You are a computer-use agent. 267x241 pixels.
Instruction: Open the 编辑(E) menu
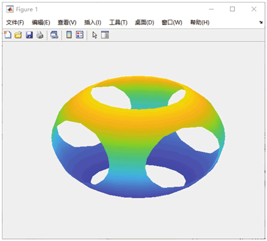point(41,23)
